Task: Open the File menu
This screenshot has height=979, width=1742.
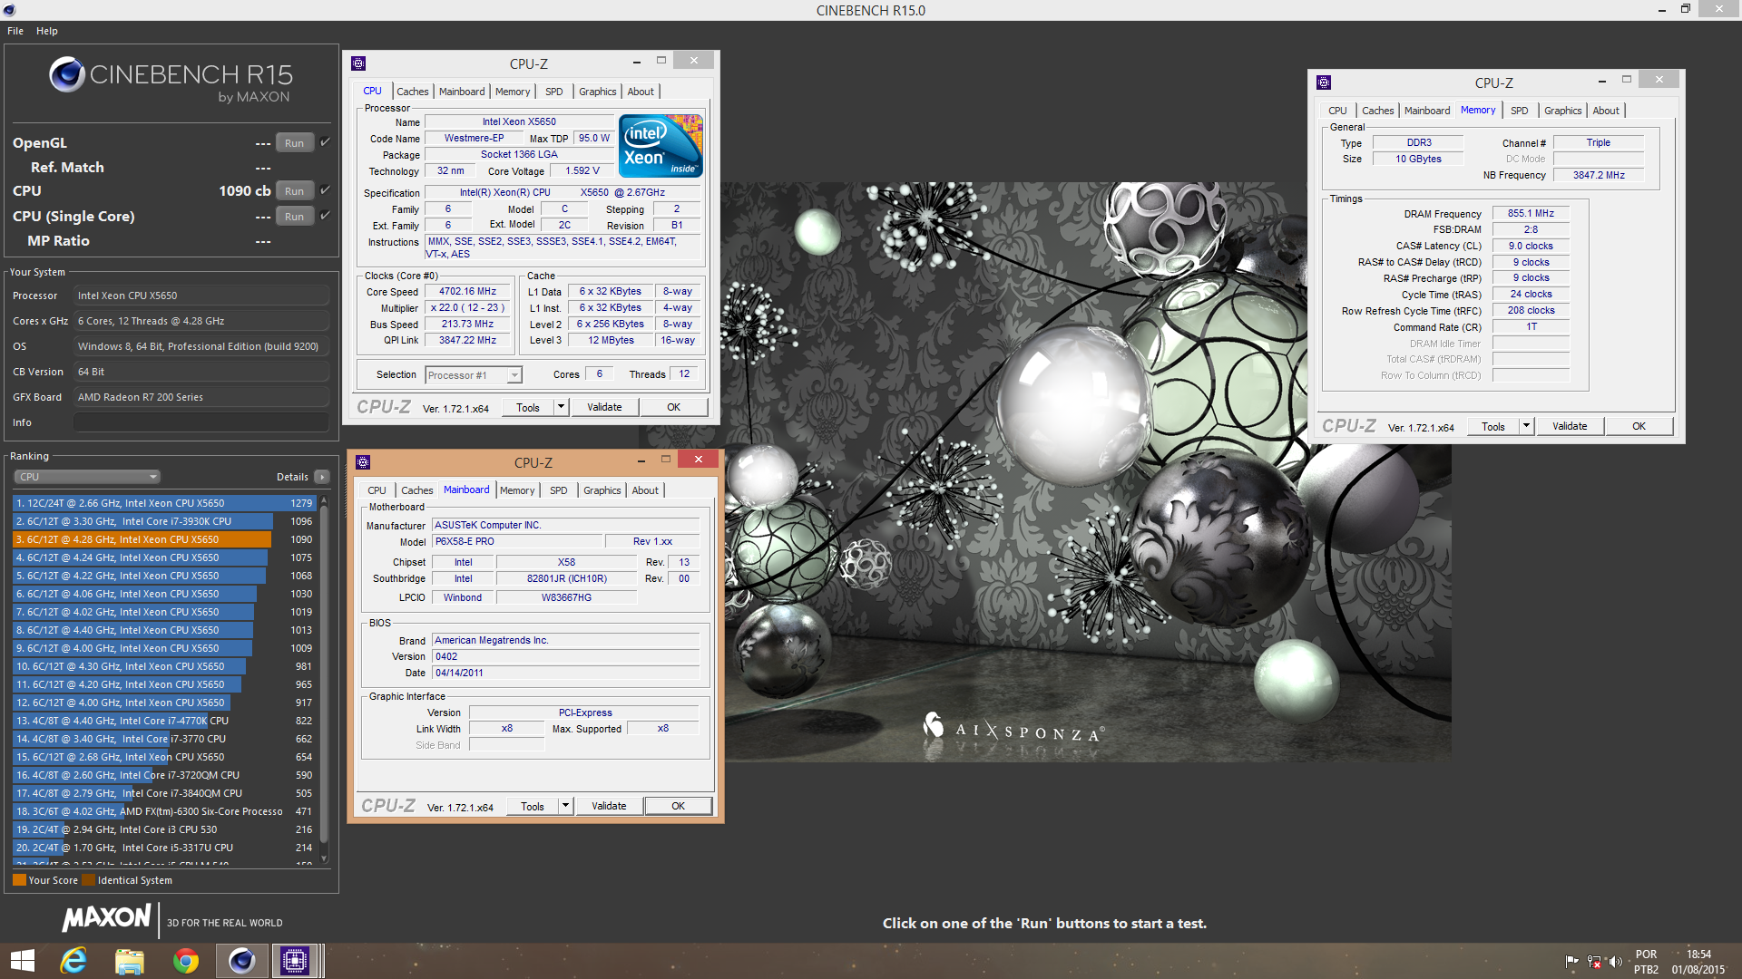Action: (x=15, y=31)
